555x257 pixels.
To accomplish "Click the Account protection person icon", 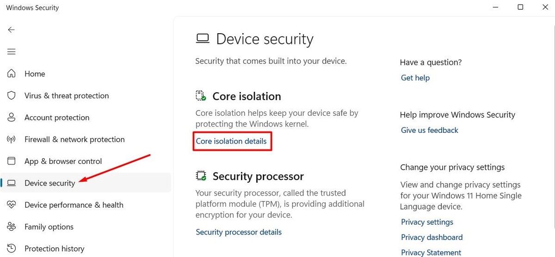I will (x=11, y=118).
